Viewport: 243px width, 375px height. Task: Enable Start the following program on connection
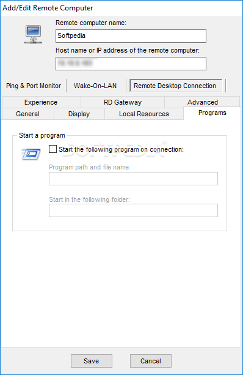(x=53, y=149)
